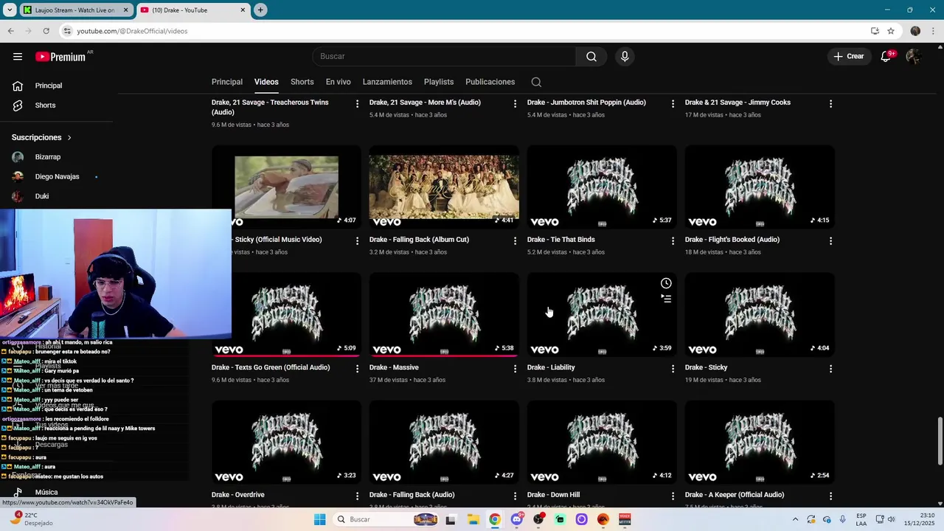
Task: Show hidden system tray icons
Action: coord(794,519)
